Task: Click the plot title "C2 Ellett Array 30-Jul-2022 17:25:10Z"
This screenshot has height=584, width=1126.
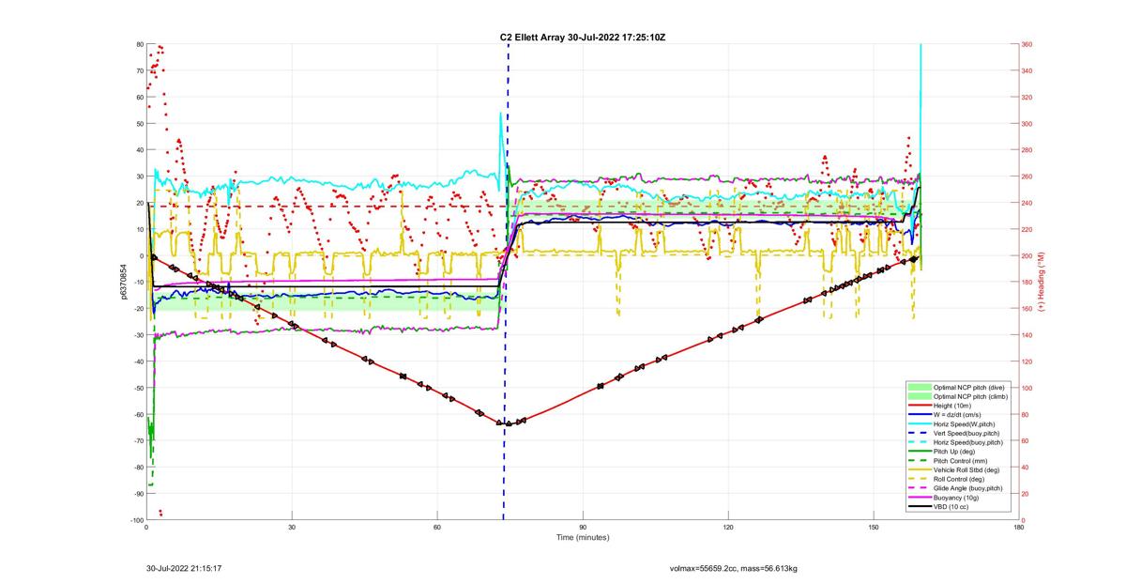Action: 583,38
